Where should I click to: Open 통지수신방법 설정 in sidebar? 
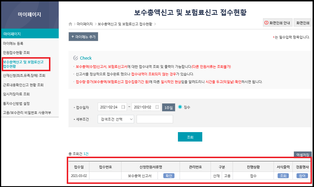click(16, 104)
